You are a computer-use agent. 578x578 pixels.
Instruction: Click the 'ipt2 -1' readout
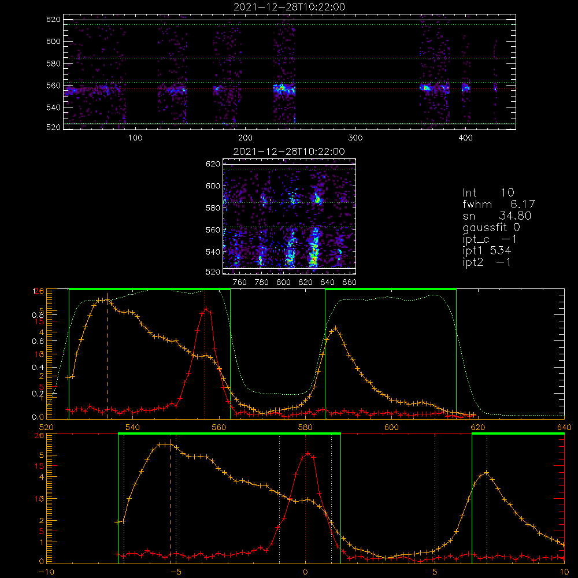487,262
